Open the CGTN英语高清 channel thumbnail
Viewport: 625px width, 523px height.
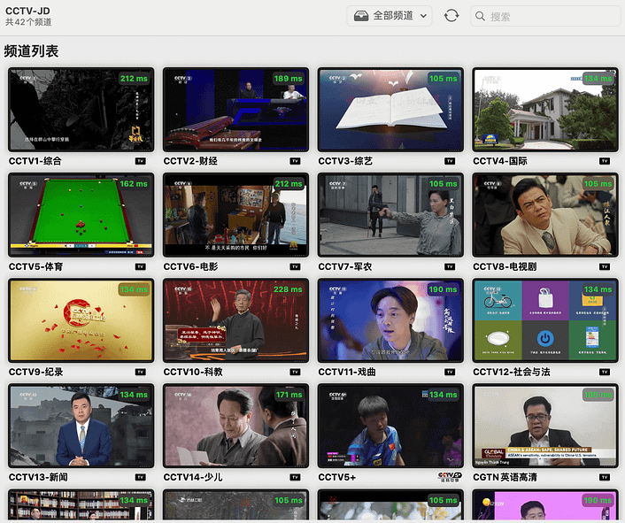click(x=544, y=426)
